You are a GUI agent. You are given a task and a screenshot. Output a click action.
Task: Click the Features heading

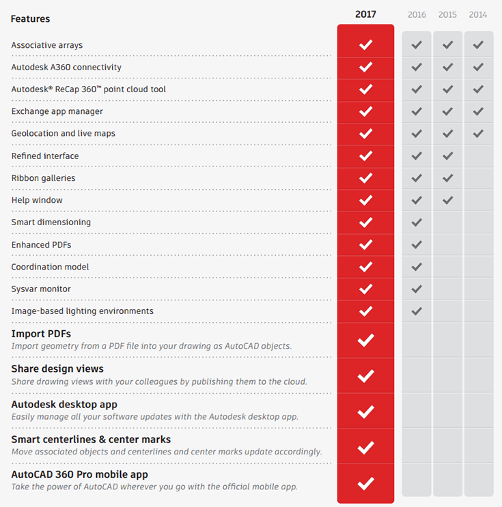coord(30,19)
